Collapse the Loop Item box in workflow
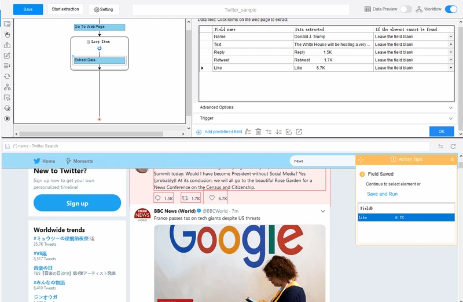The height and width of the screenshot is (302, 463). click(x=89, y=42)
